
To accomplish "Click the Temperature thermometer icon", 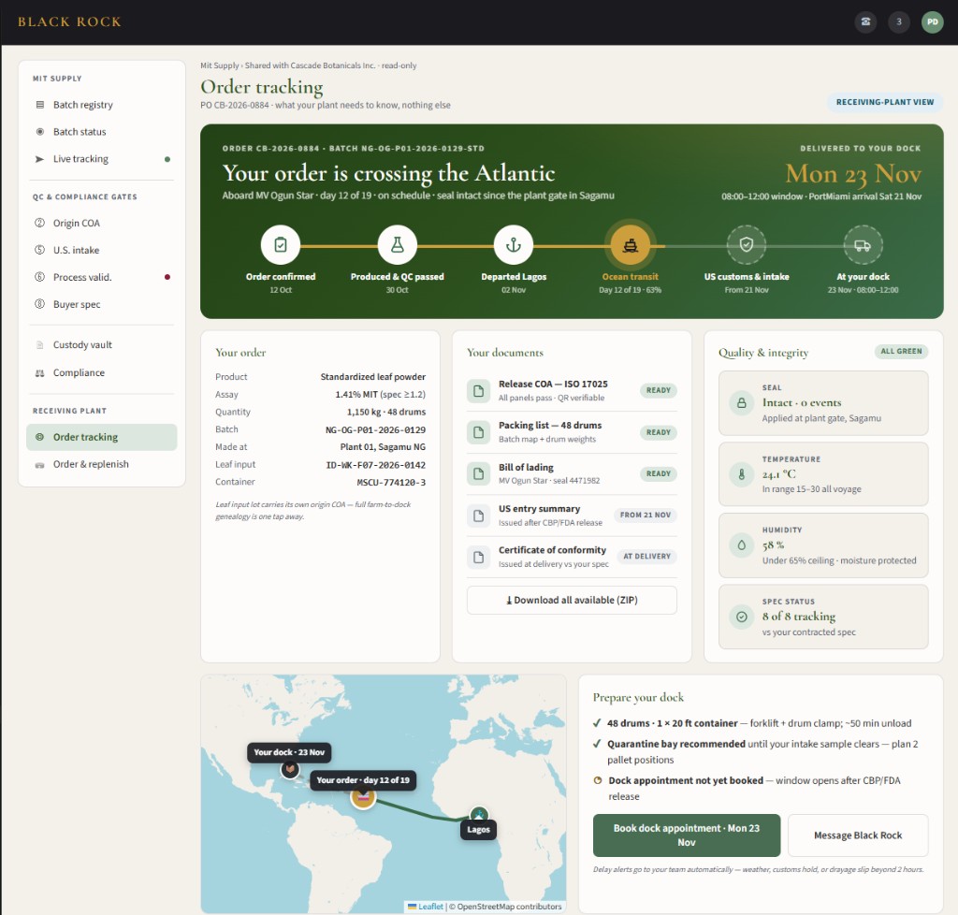I will coord(741,474).
